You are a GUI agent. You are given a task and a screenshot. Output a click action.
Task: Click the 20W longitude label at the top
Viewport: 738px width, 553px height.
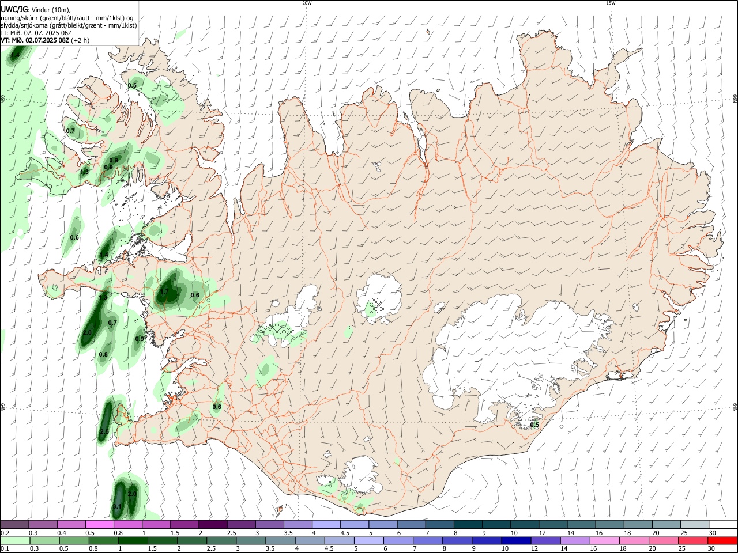click(307, 3)
